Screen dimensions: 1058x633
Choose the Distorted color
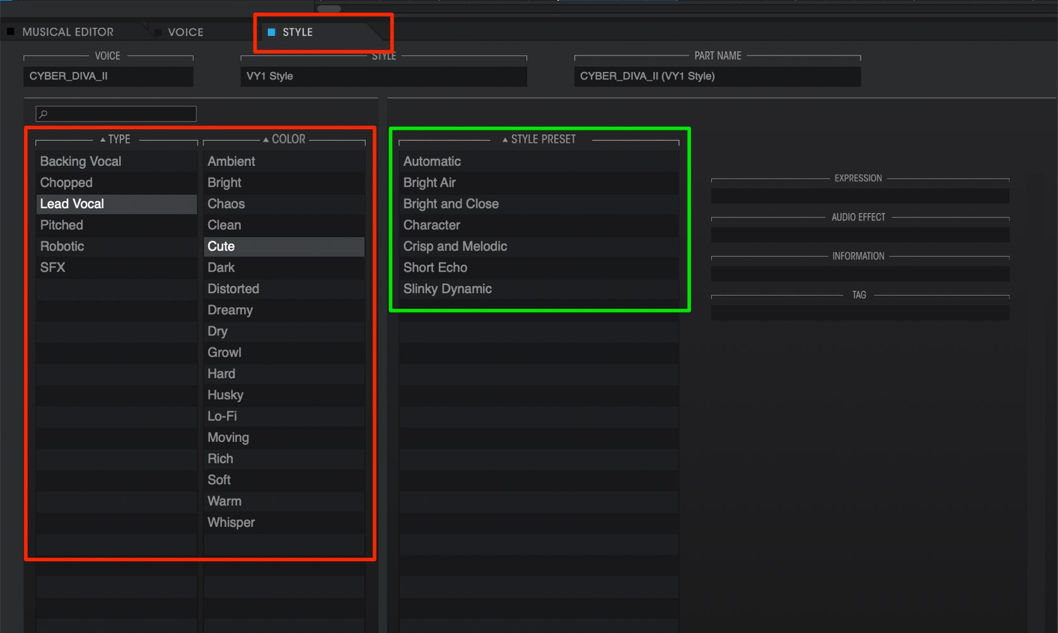[284, 289]
